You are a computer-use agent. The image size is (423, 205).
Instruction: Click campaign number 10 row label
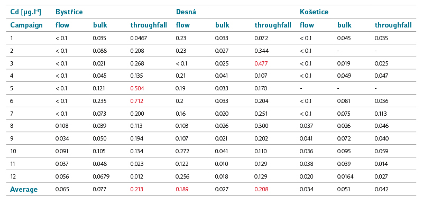[x=13, y=151]
